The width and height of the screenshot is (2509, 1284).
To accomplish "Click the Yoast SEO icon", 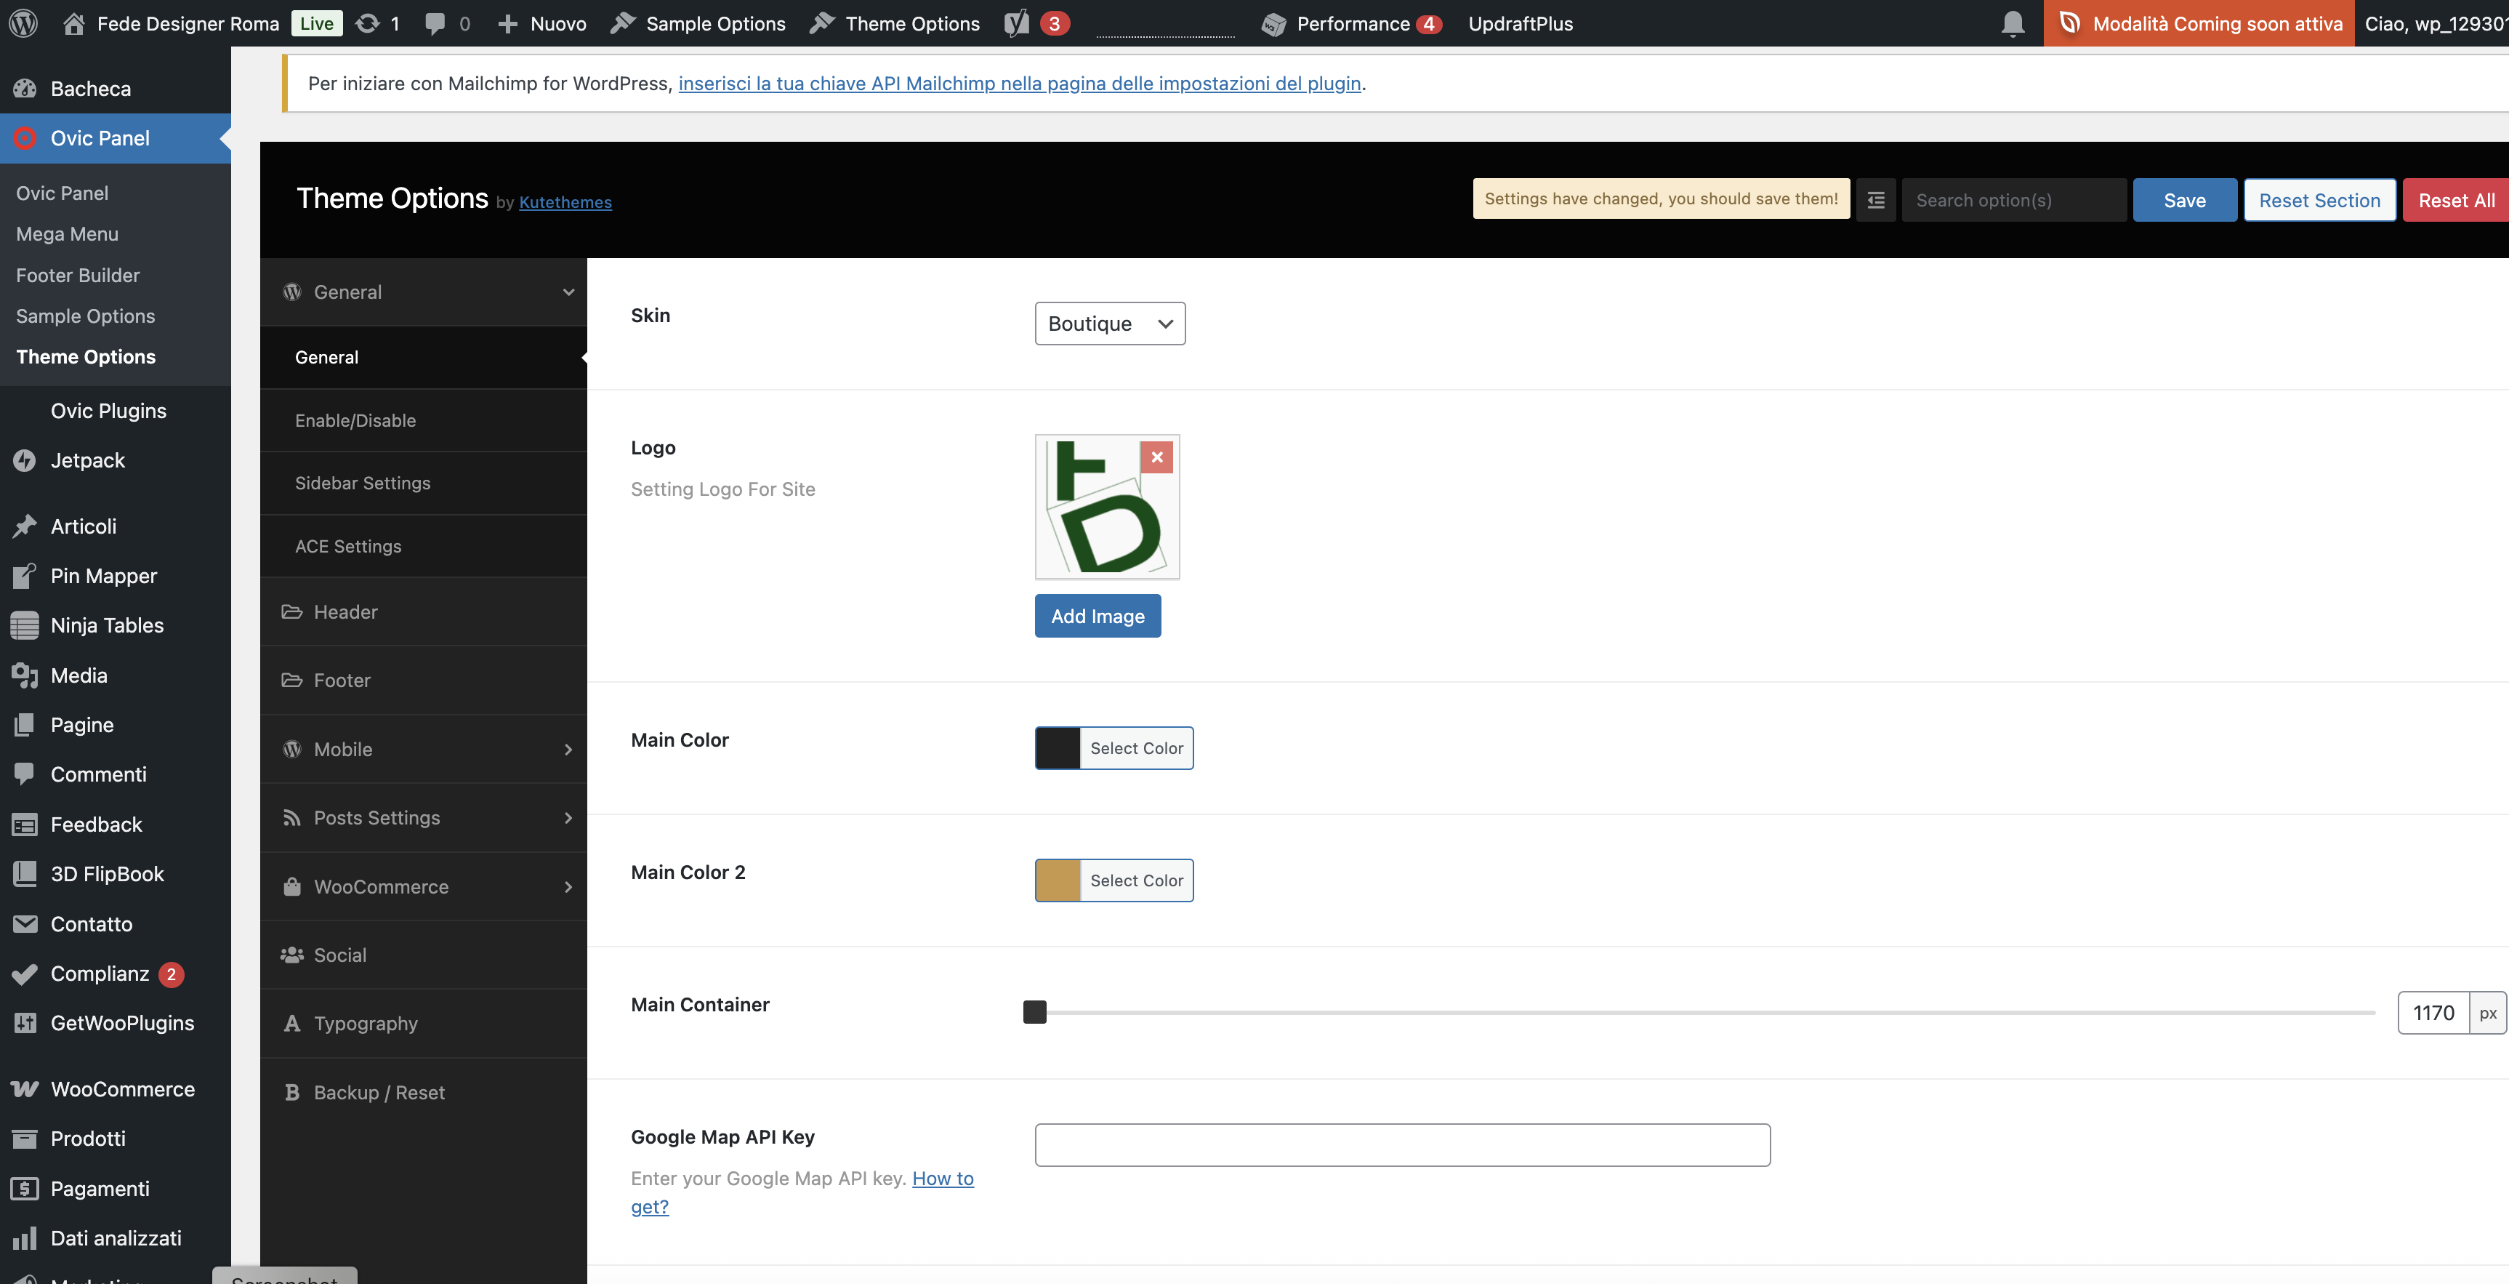I will click(1017, 23).
